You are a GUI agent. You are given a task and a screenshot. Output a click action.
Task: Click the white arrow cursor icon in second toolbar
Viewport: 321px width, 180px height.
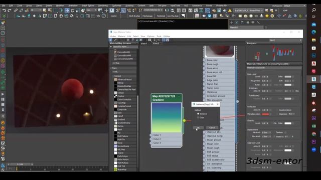(183, 16)
